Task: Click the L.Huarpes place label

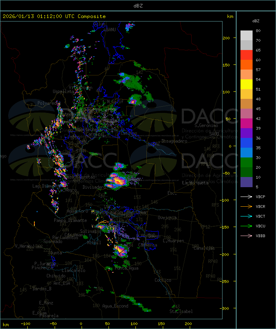Action: [x=173, y=241]
